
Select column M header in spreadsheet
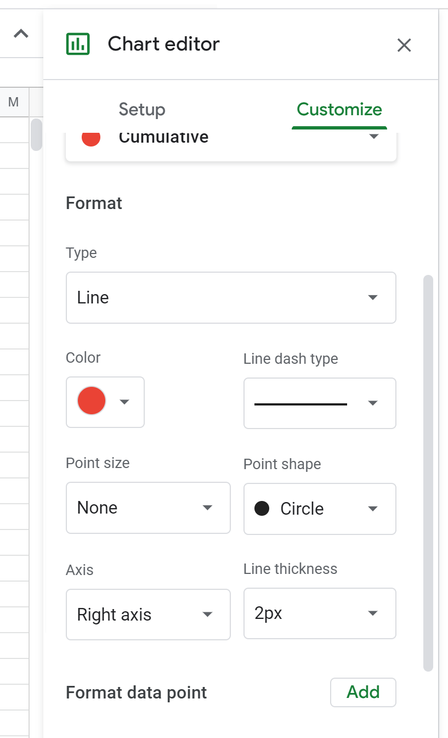point(14,102)
